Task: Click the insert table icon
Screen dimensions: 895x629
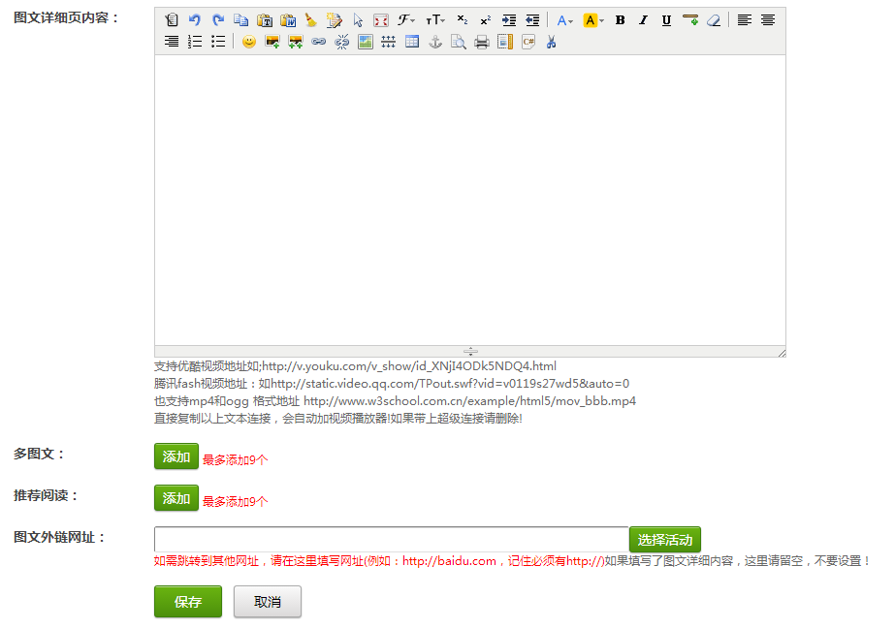Action: (x=412, y=42)
